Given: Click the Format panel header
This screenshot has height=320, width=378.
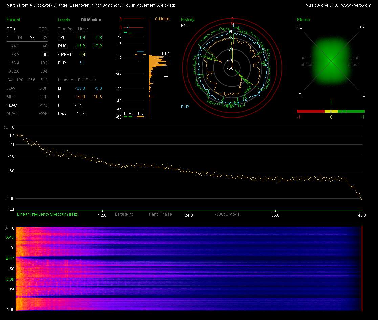Looking at the screenshot, I should point(13,20).
